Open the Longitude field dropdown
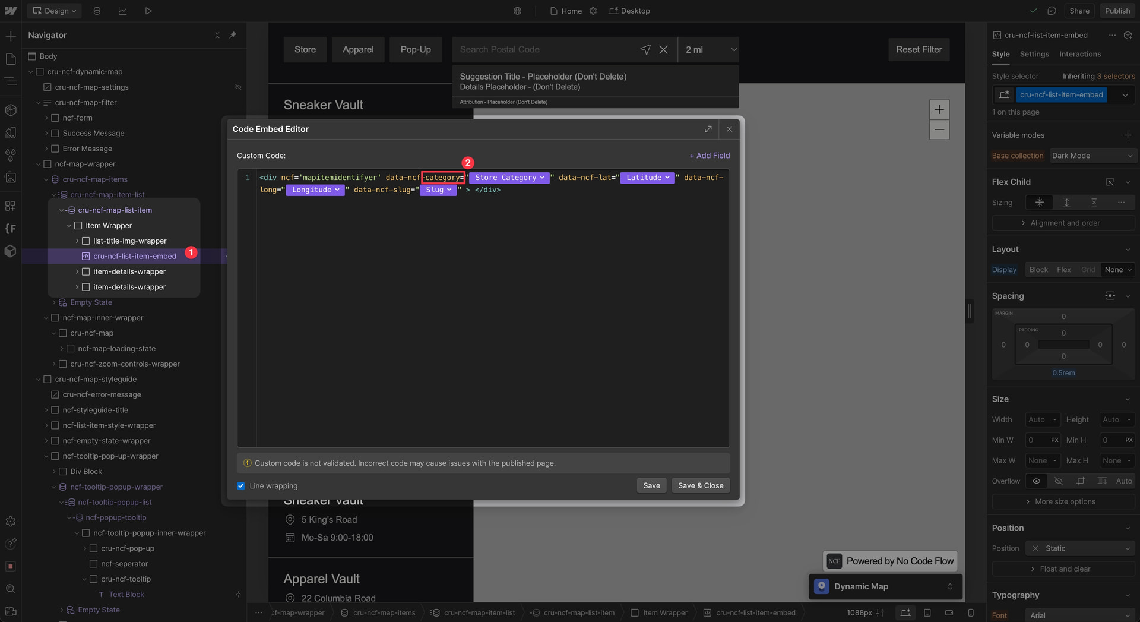This screenshot has height=622, width=1140. 315,190
